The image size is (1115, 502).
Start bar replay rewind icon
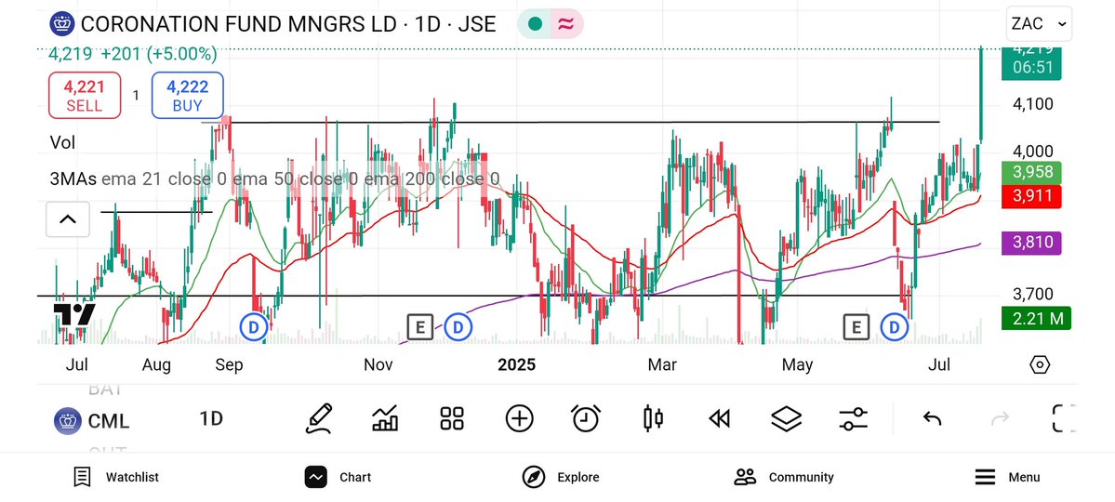(720, 419)
